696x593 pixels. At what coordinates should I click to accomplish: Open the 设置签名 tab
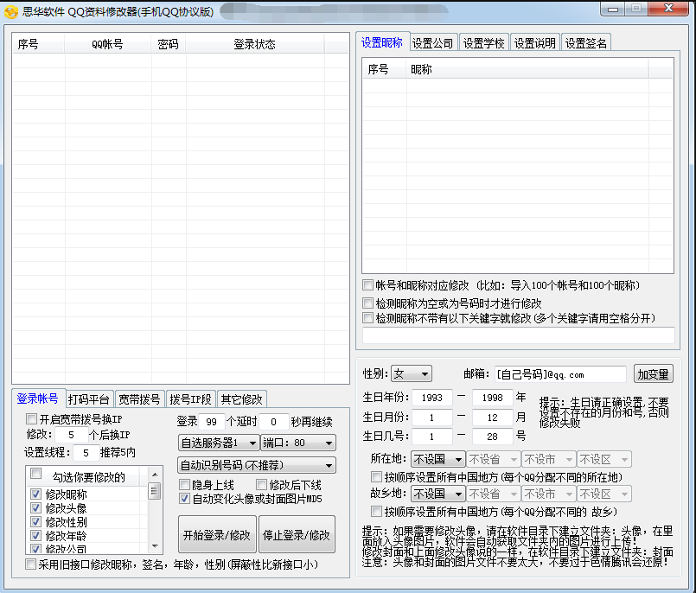point(586,43)
